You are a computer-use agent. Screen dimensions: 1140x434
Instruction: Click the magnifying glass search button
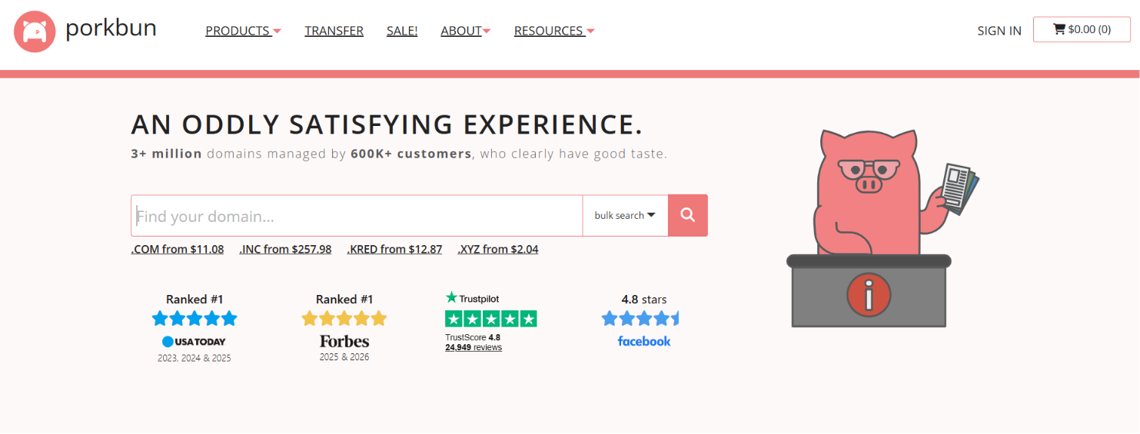[688, 215]
